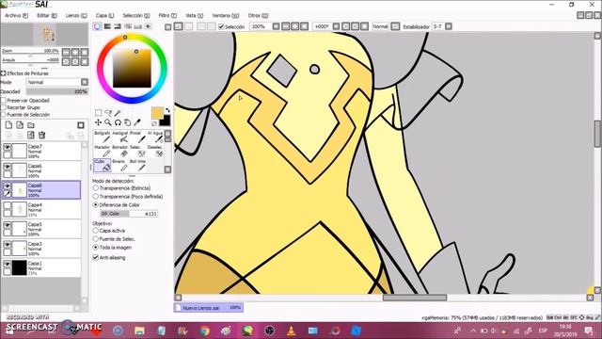Pick the eyedropper color picker tool
The height and width of the screenshot is (339, 602).
[x=137, y=122]
